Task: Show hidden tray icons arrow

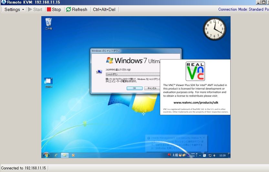Action: pyautogui.click(x=200, y=156)
